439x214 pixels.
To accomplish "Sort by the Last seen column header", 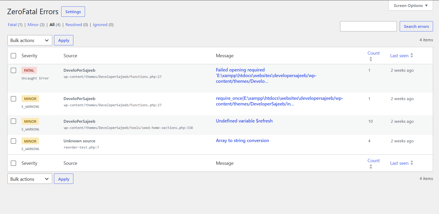I will pyautogui.click(x=399, y=56).
